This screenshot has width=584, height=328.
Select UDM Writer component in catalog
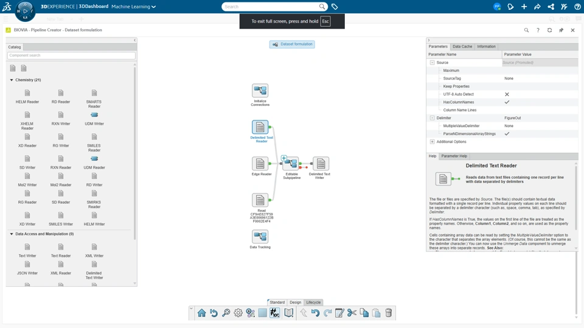tap(94, 118)
